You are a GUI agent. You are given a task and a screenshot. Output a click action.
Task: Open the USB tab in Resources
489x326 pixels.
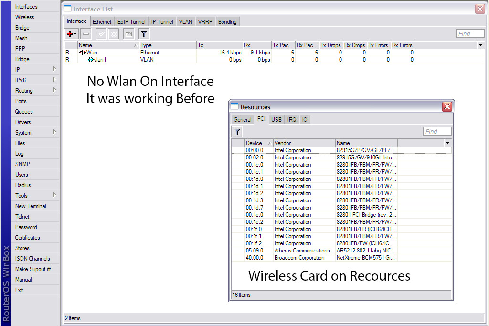coord(276,120)
